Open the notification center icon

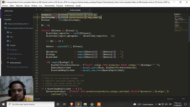coord(185,104)
